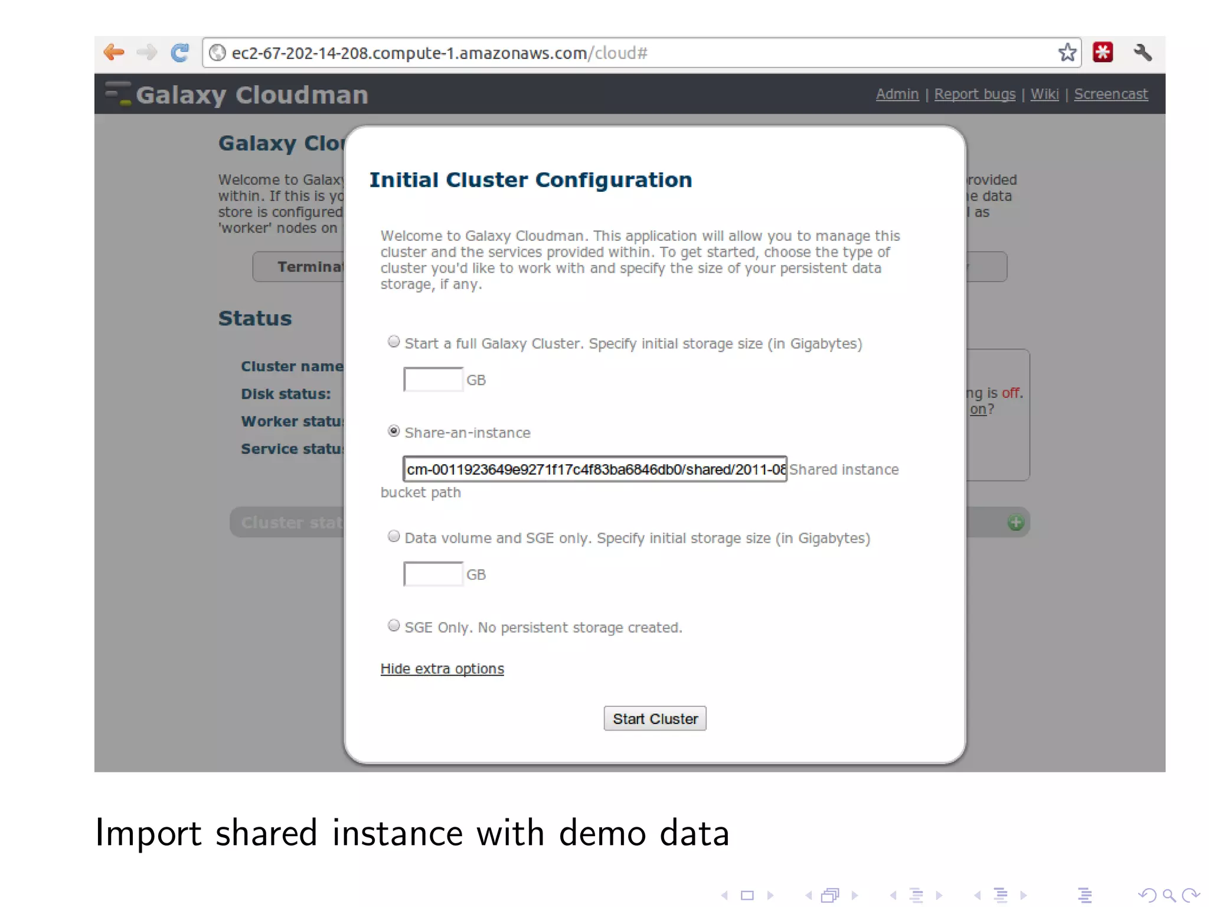1209x907 pixels.
Task: Click the Disk status: label
Action: pos(286,394)
